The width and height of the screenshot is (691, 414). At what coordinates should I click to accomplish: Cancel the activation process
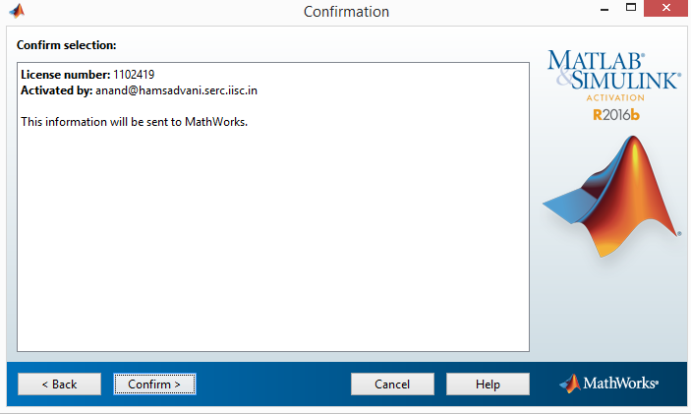pos(392,384)
